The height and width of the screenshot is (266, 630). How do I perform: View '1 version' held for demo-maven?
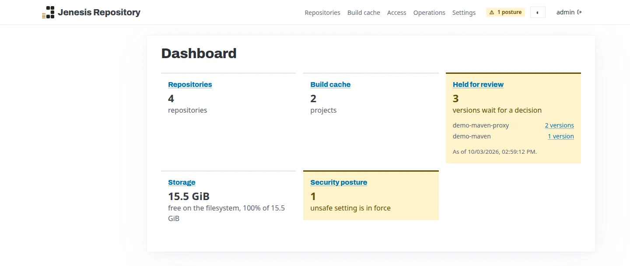(x=561, y=136)
